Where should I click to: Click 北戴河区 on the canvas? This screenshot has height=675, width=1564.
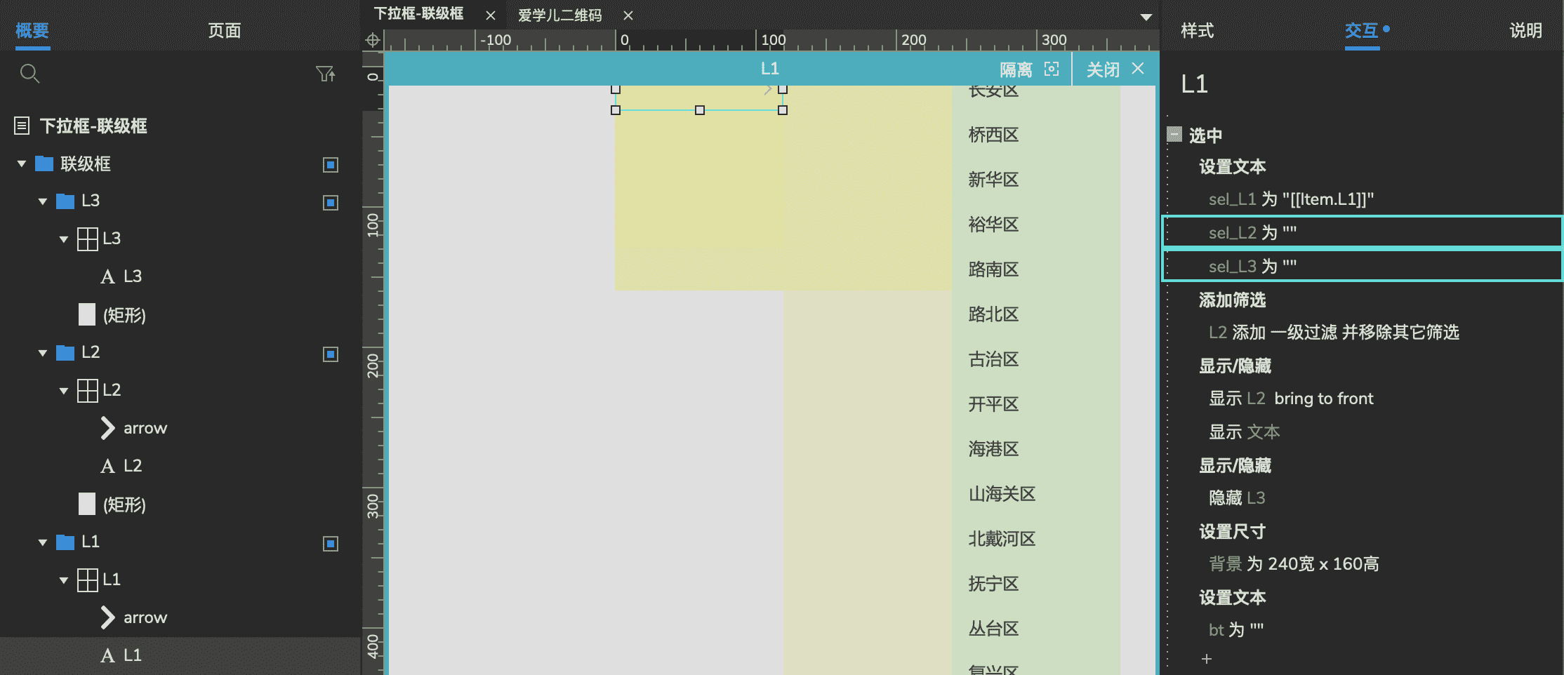pos(1002,539)
